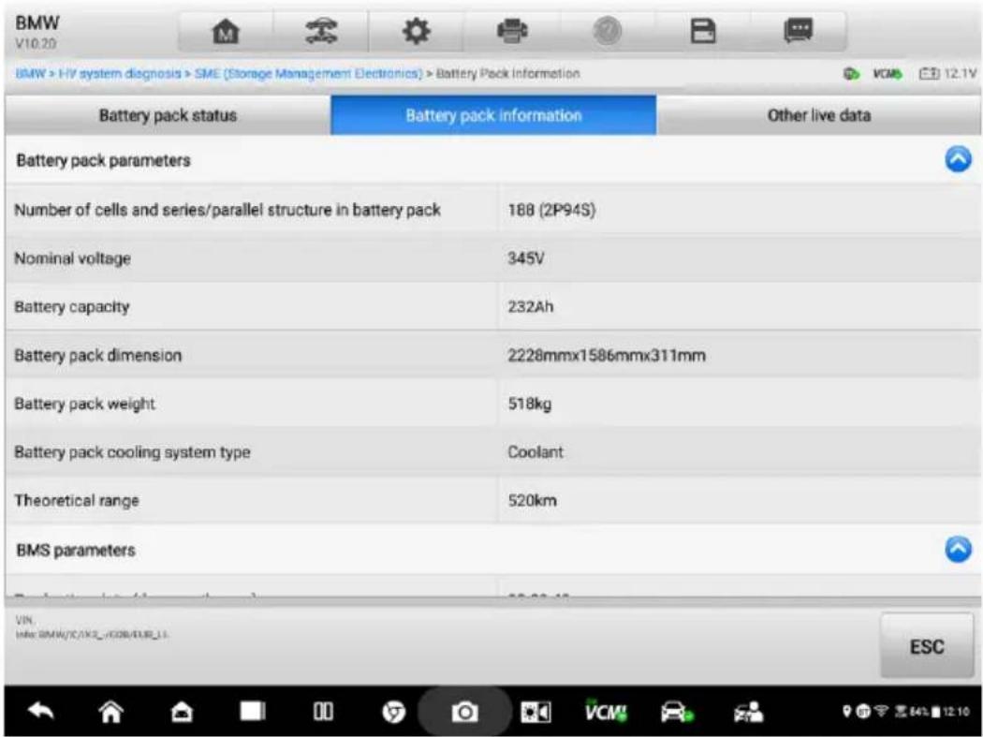
Task: Click the green connection status icon
Action: tap(851, 74)
